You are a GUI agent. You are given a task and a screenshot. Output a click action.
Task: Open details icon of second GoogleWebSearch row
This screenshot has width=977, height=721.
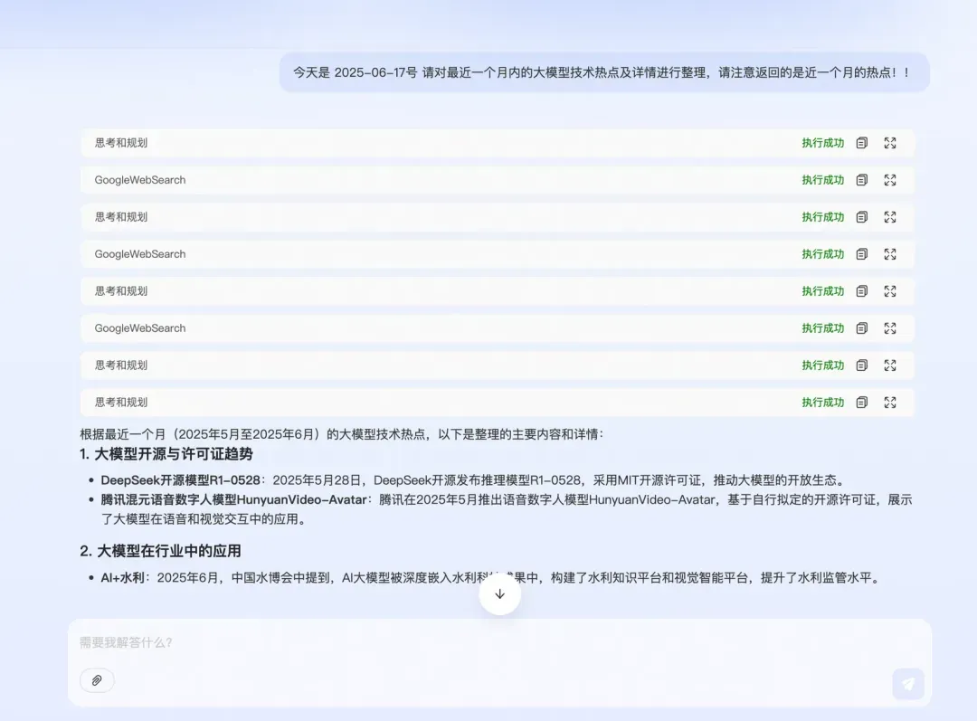(x=862, y=254)
